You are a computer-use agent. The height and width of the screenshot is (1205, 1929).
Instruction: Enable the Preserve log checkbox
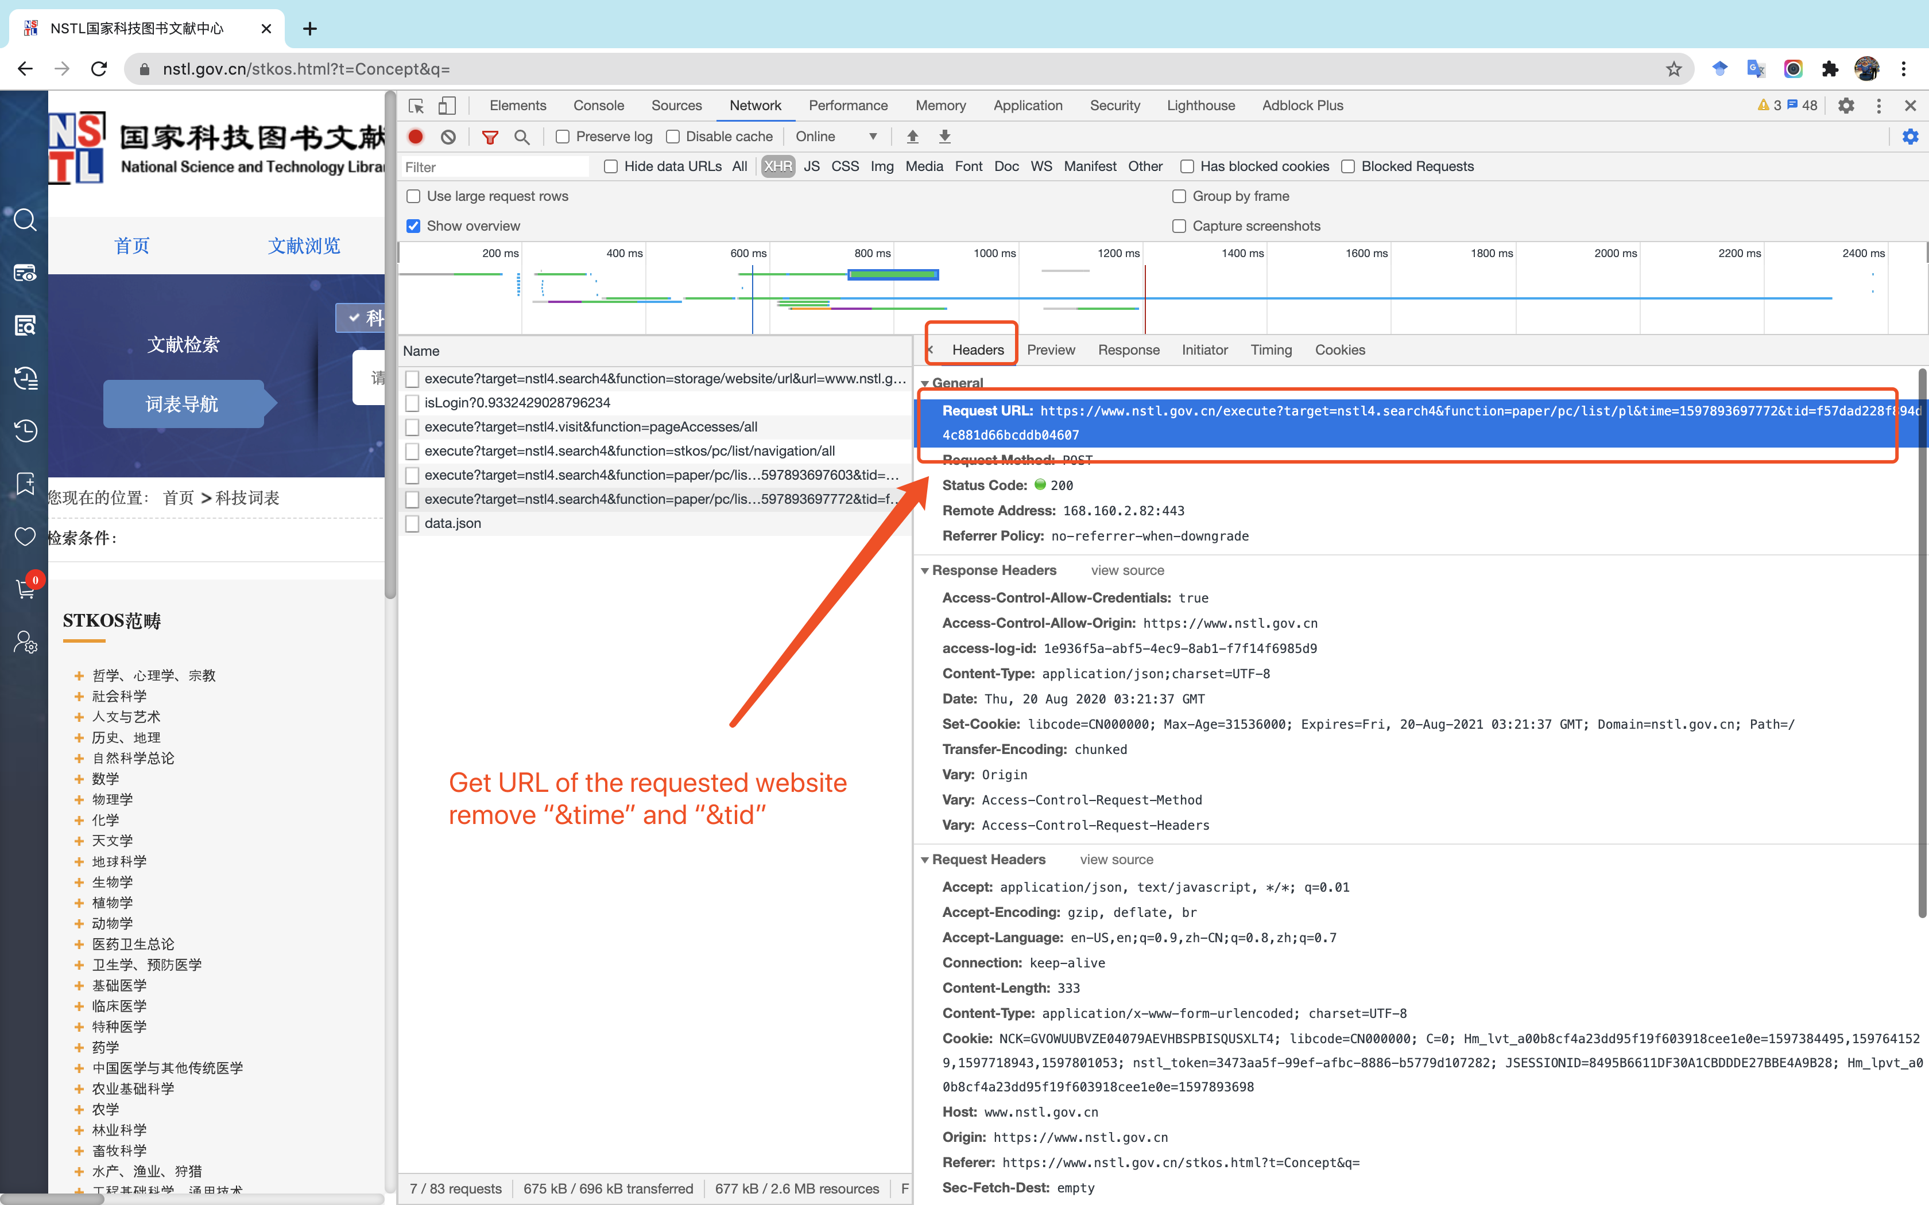click(563, 137)
